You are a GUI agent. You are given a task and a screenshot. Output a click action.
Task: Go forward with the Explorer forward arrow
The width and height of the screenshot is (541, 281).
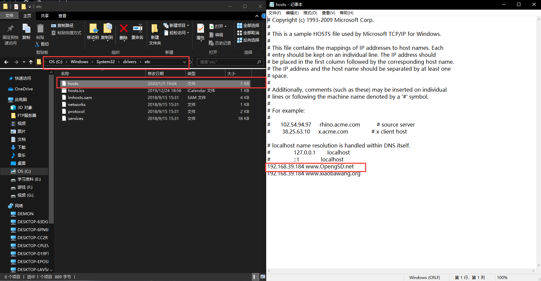click(x=16, y=62)
